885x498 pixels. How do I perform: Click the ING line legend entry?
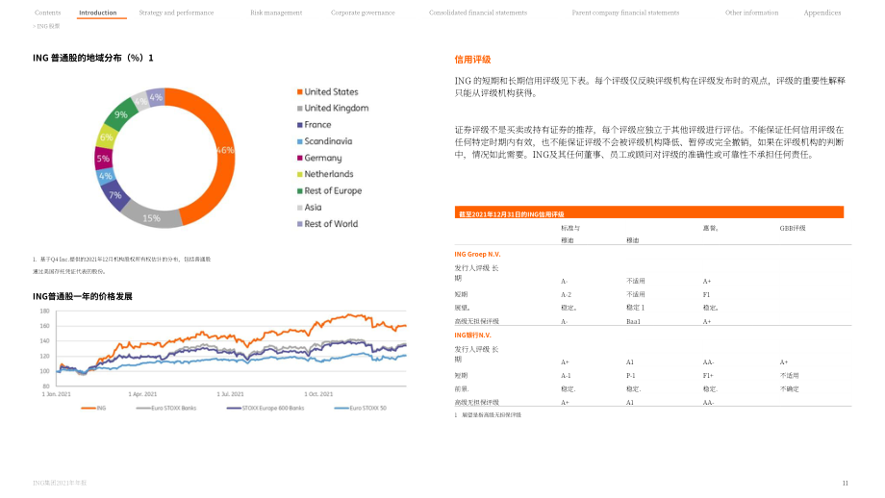pos(93,408)
